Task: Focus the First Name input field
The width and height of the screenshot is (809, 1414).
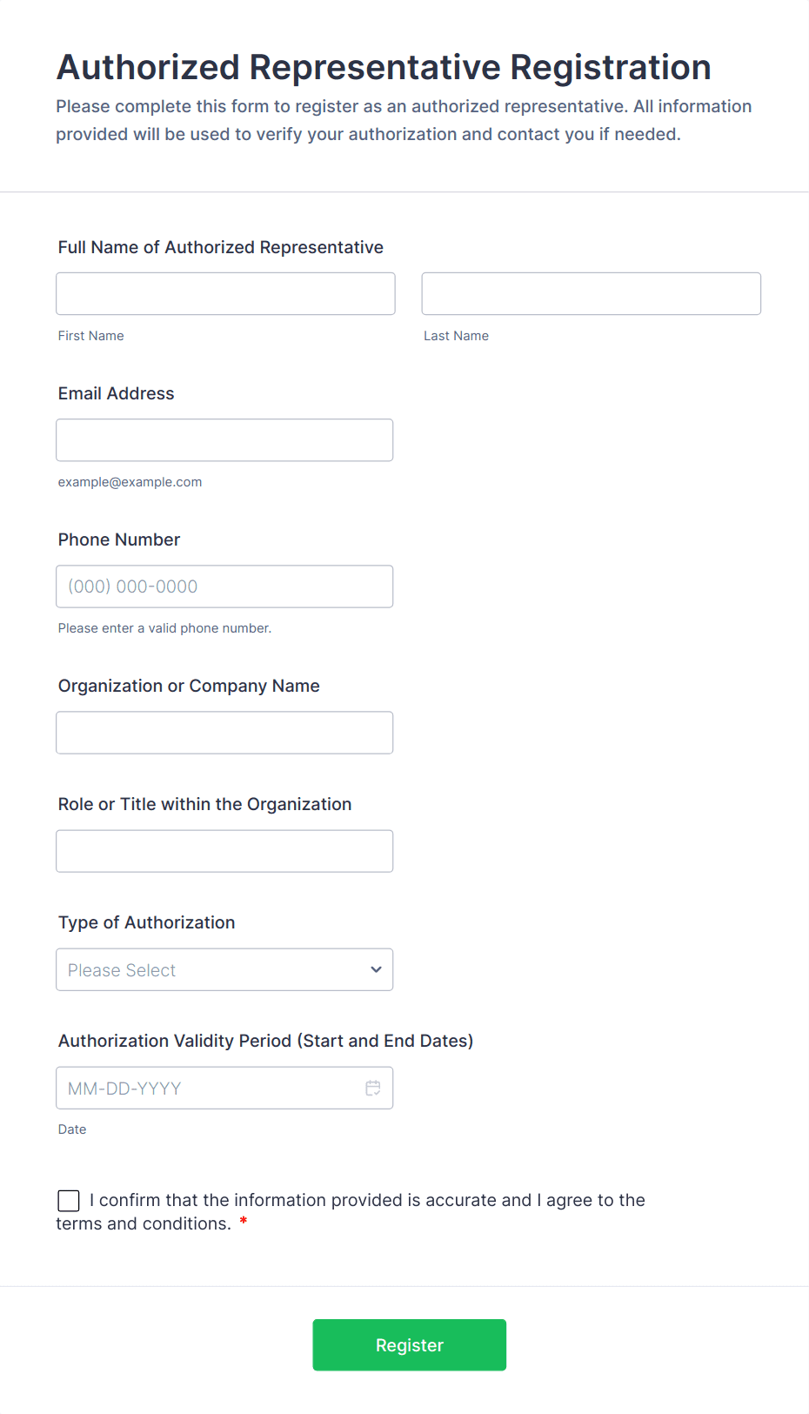Action: [x=225, y=293]
